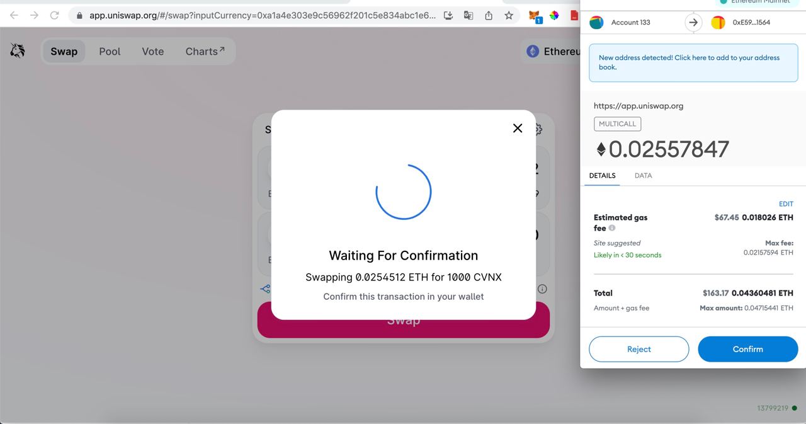Click the 'Likely in < 30 seconds' text

tap(627, 255)
